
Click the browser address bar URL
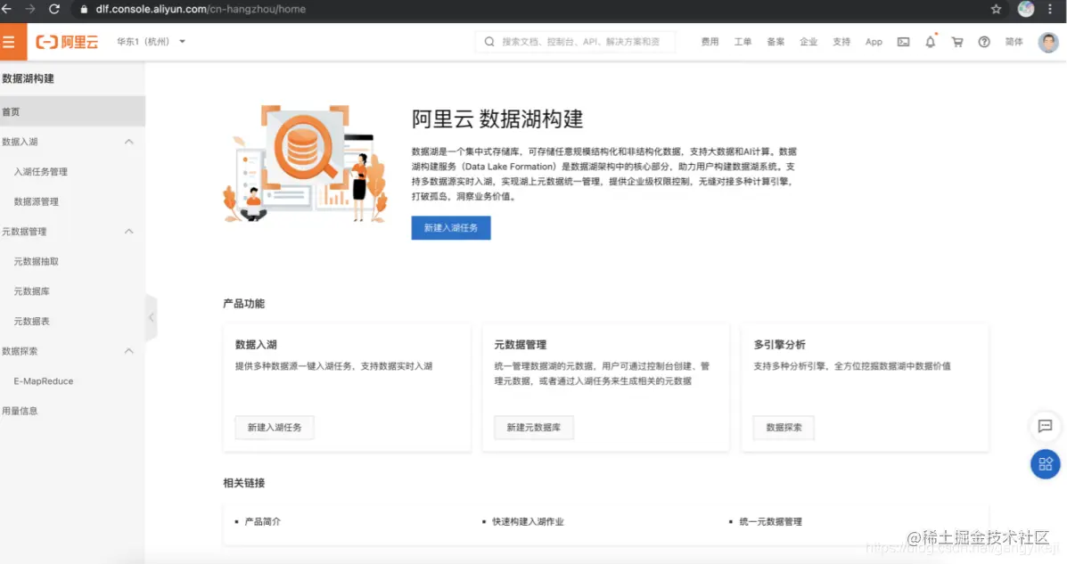201,9
